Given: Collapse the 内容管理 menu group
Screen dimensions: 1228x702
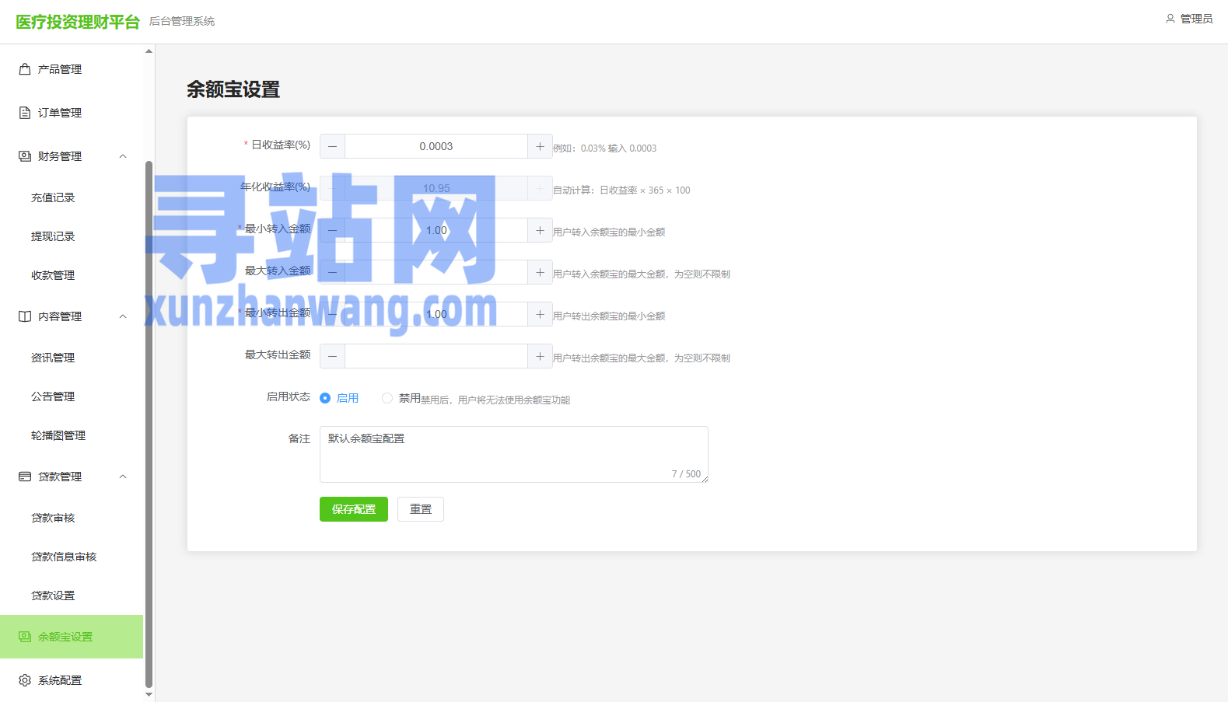Looking at the screenshot, I should pos(123,316).
